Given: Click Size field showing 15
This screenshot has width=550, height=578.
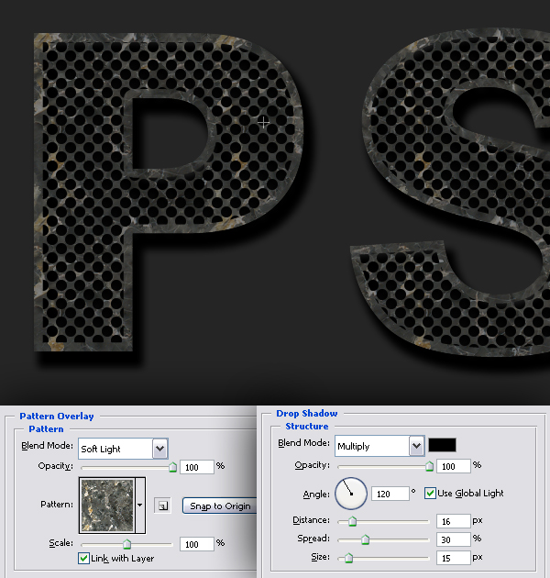Looking at the screenshot, I should click(454, 558).
